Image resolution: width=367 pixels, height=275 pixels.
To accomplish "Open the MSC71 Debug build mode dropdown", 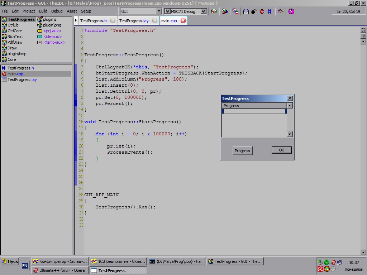I will click(204, 11).
